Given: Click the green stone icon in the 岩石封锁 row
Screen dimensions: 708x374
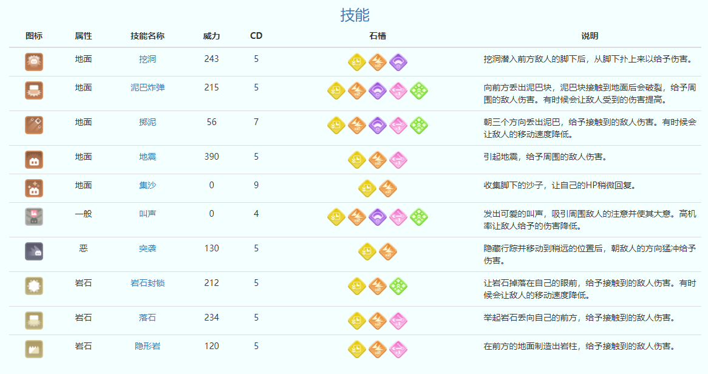Looking at the screenshot, I should (x=398, y=286).
